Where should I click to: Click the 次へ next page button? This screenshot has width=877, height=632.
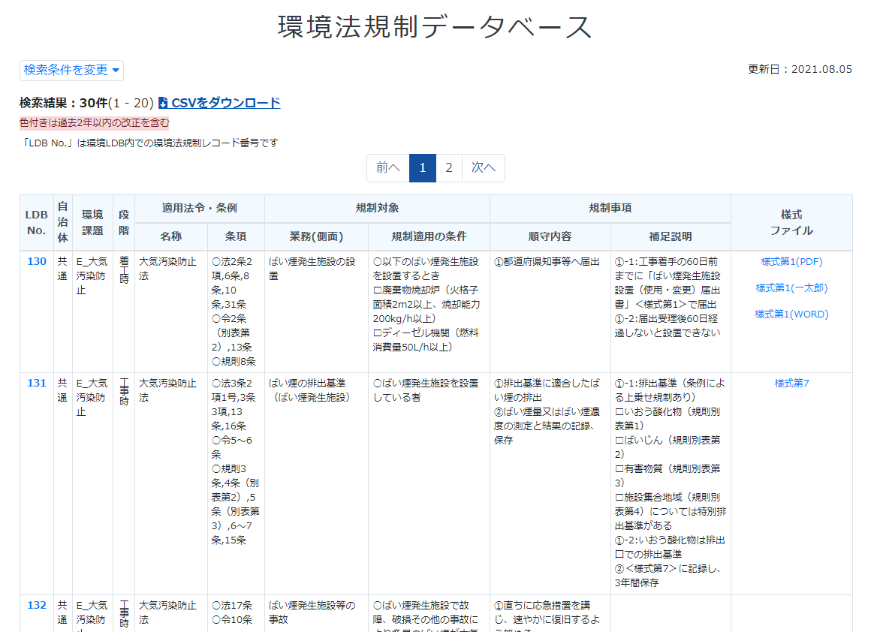point(483,167)
